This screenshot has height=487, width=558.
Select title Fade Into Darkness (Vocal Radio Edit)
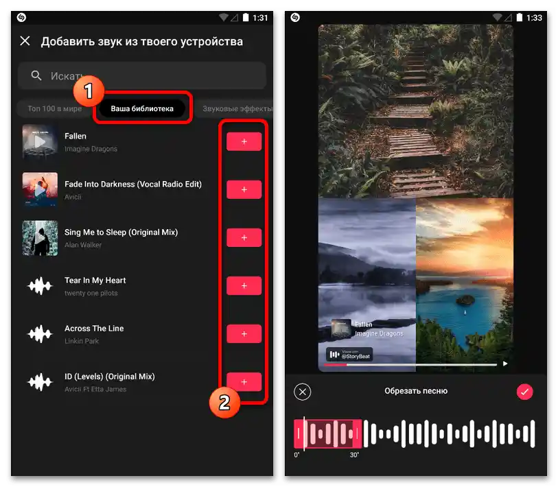click(x=132, y=185)
